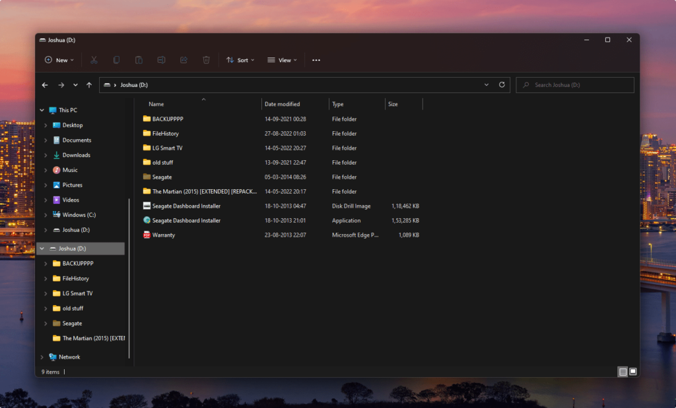The width and height of the screenshot is (676, 408).
Task: Open the Sort dropdown menu
Action: tap(240, 60)
